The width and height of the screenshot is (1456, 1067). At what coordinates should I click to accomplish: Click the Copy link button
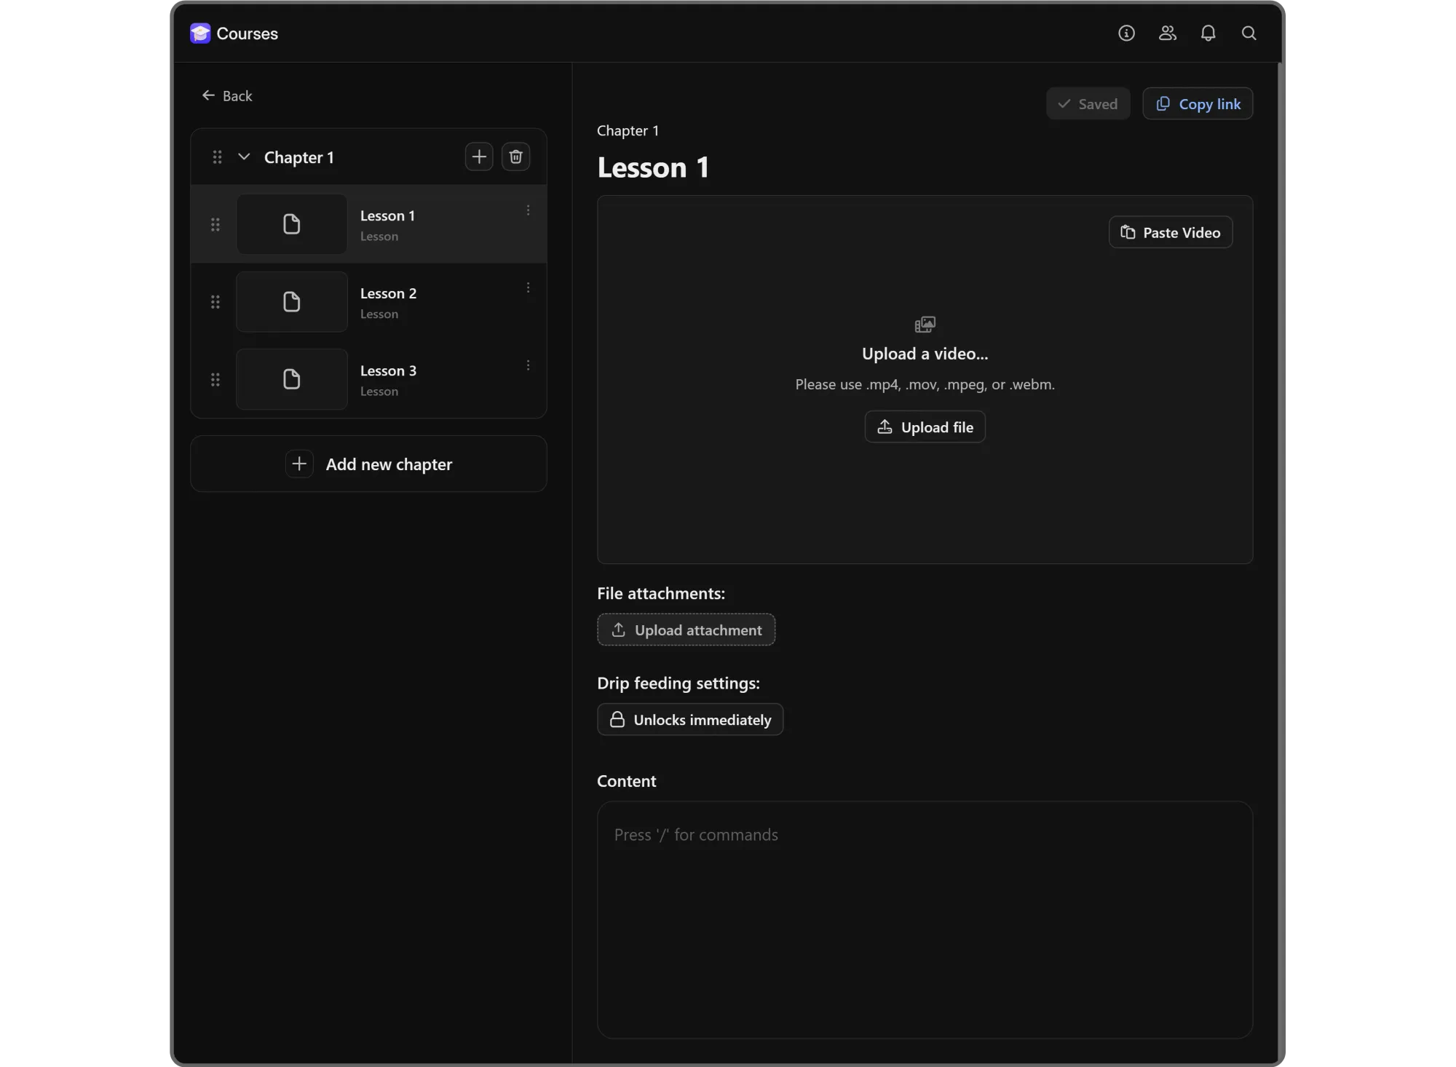[1197, 104]
